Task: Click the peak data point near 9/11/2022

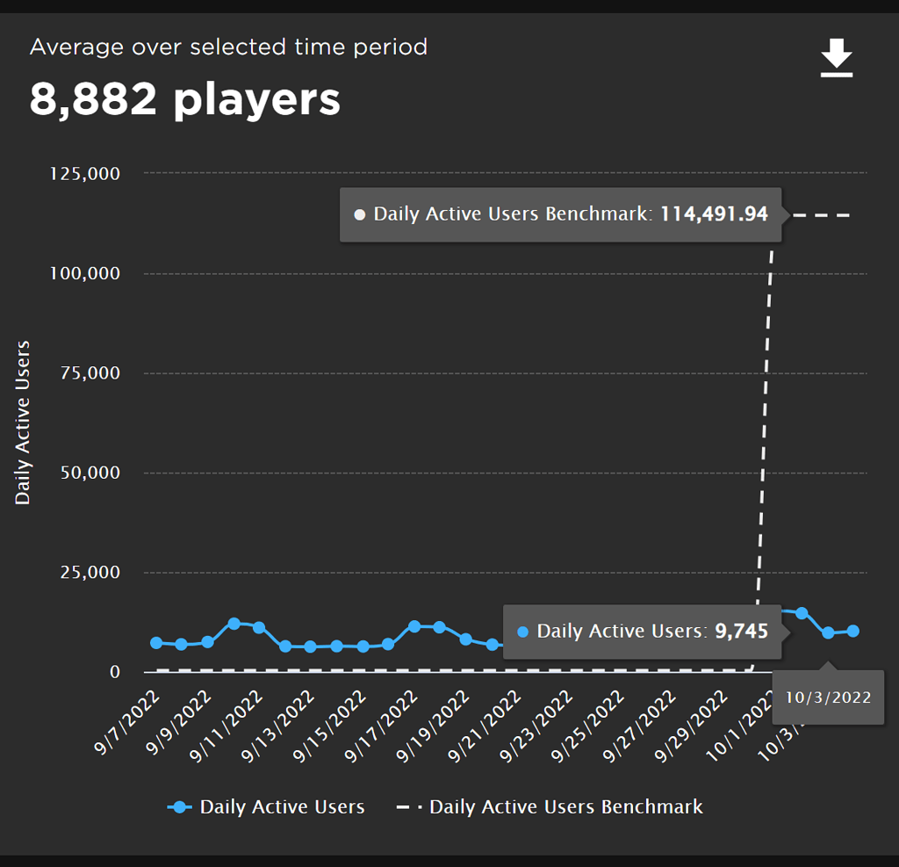Action: tap(234, 623)
